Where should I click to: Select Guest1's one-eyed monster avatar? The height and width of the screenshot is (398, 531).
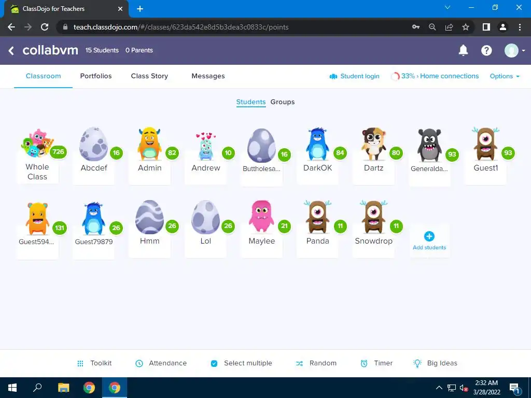[x=485, y=144]
